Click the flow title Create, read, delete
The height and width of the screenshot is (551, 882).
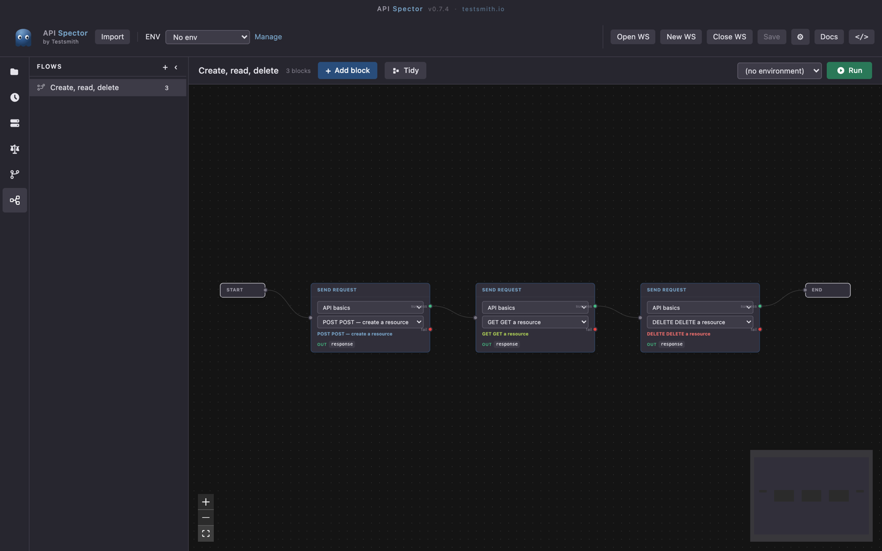coord(238,71)
